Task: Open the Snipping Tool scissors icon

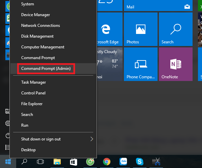Action: [x=156, y=162]
